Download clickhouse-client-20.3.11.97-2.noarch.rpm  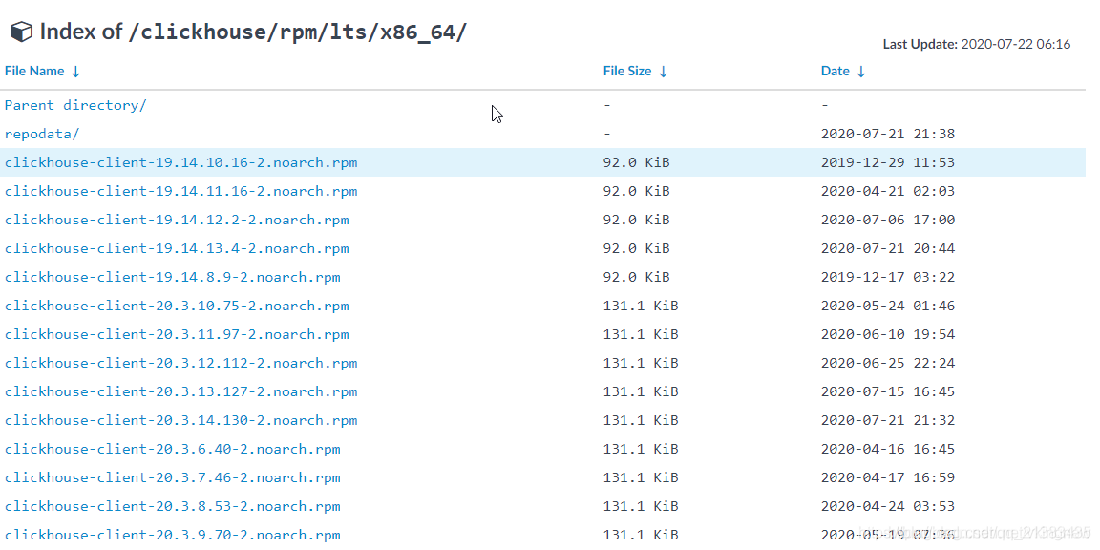(177, 334)
